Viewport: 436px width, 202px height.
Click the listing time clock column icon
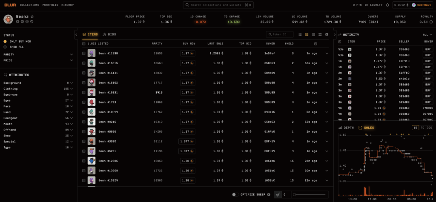coord(316,44)
